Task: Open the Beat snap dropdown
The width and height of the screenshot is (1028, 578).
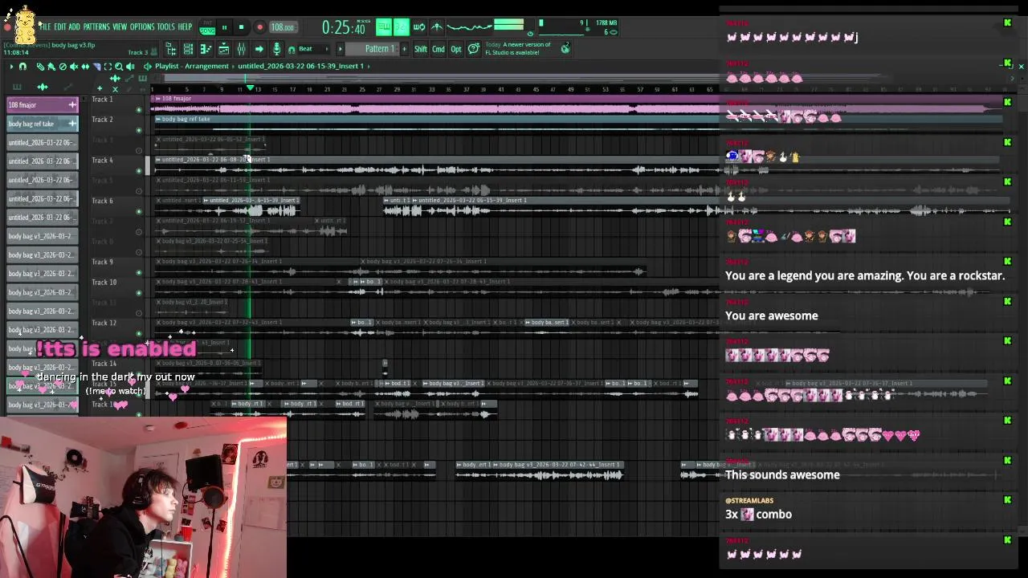Action: pos(315,50)
